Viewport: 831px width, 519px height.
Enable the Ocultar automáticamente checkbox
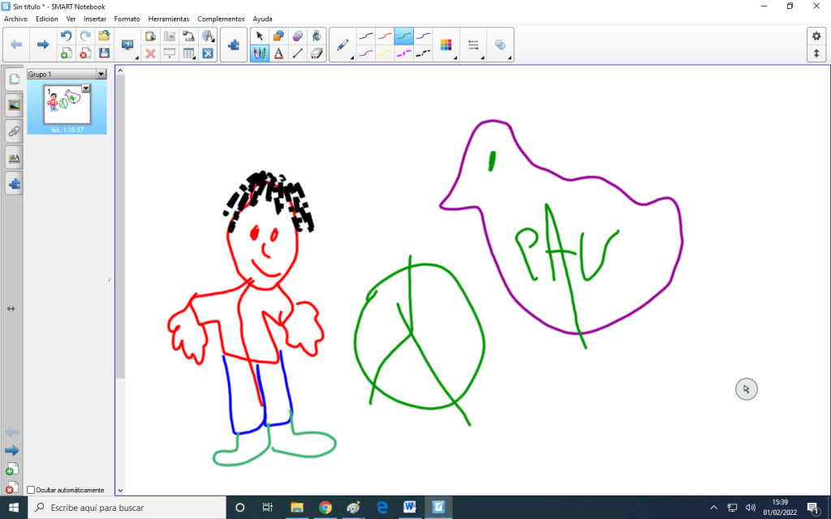point(31,490)
